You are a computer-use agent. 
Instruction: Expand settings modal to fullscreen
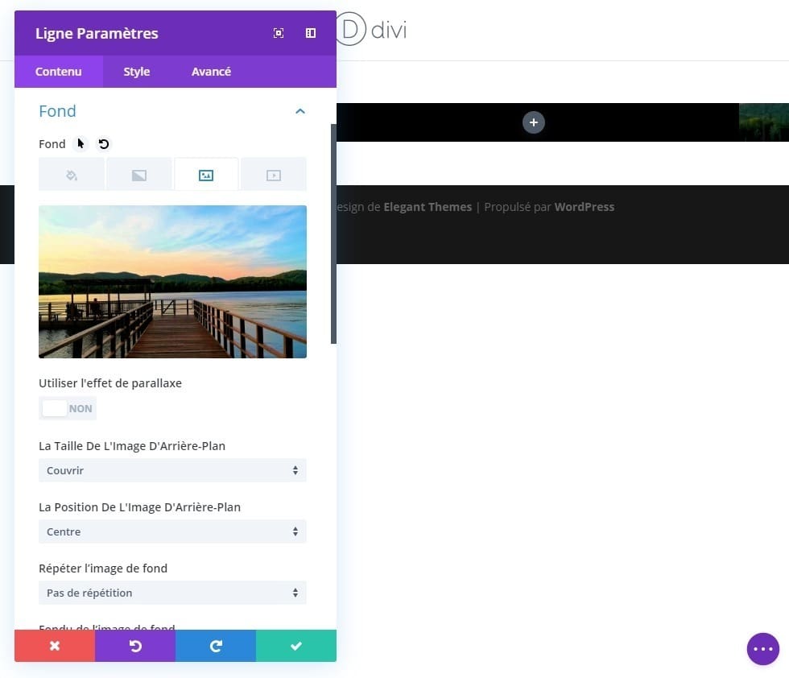point(279,33)
